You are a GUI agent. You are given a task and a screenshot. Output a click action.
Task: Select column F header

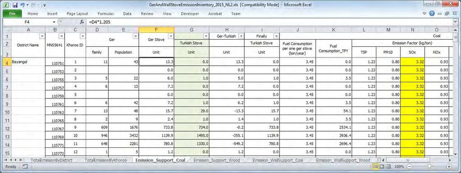[156, 30]
